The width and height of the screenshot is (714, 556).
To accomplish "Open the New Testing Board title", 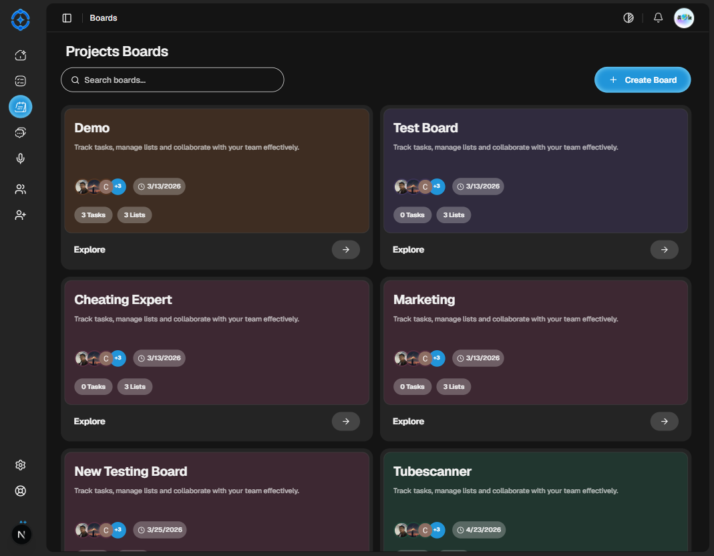I will pyautogui.click(x=131, y=472).
